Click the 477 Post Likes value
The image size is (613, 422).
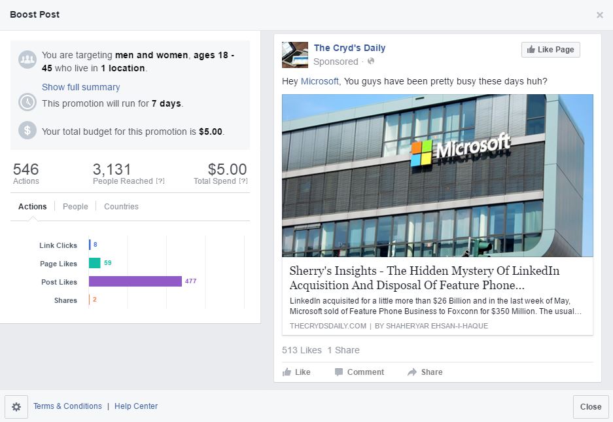191,281
